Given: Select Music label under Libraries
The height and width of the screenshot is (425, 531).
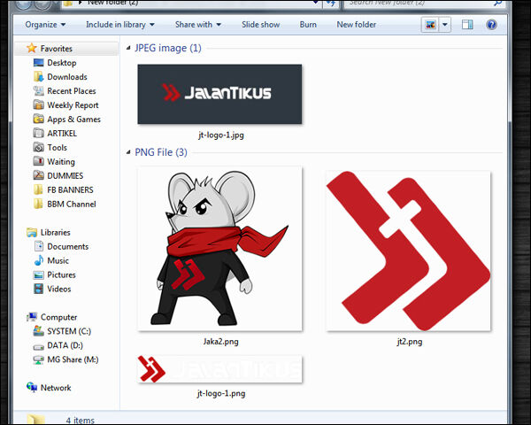Looking at the screenshot, I should tap(58, 260).
